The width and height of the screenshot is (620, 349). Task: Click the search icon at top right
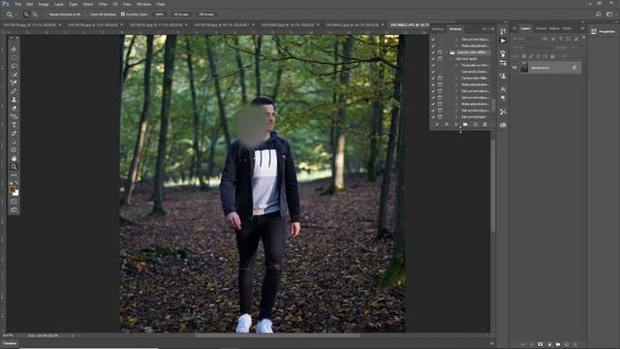click(x=599, y=15)
